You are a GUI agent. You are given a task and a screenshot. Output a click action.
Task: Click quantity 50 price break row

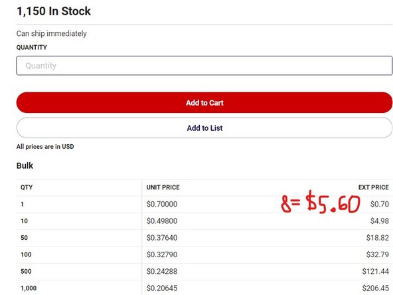point(204,238)
